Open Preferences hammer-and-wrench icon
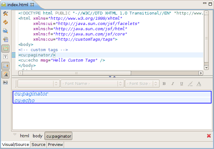The height and width of the screenshot is (149, 214). [x=5, y=13]
